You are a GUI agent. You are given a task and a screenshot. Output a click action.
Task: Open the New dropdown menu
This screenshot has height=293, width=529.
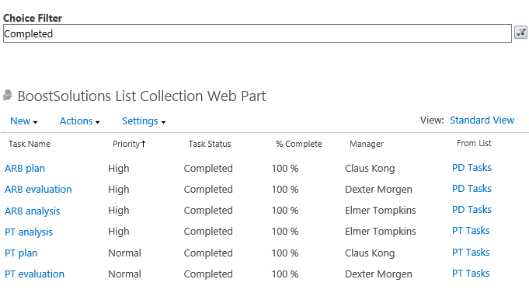pos(23,120)
